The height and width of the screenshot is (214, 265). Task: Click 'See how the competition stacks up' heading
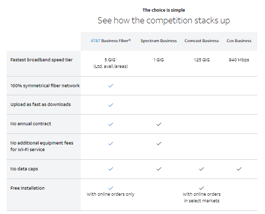pyautogui.click(x=163, y=21)
